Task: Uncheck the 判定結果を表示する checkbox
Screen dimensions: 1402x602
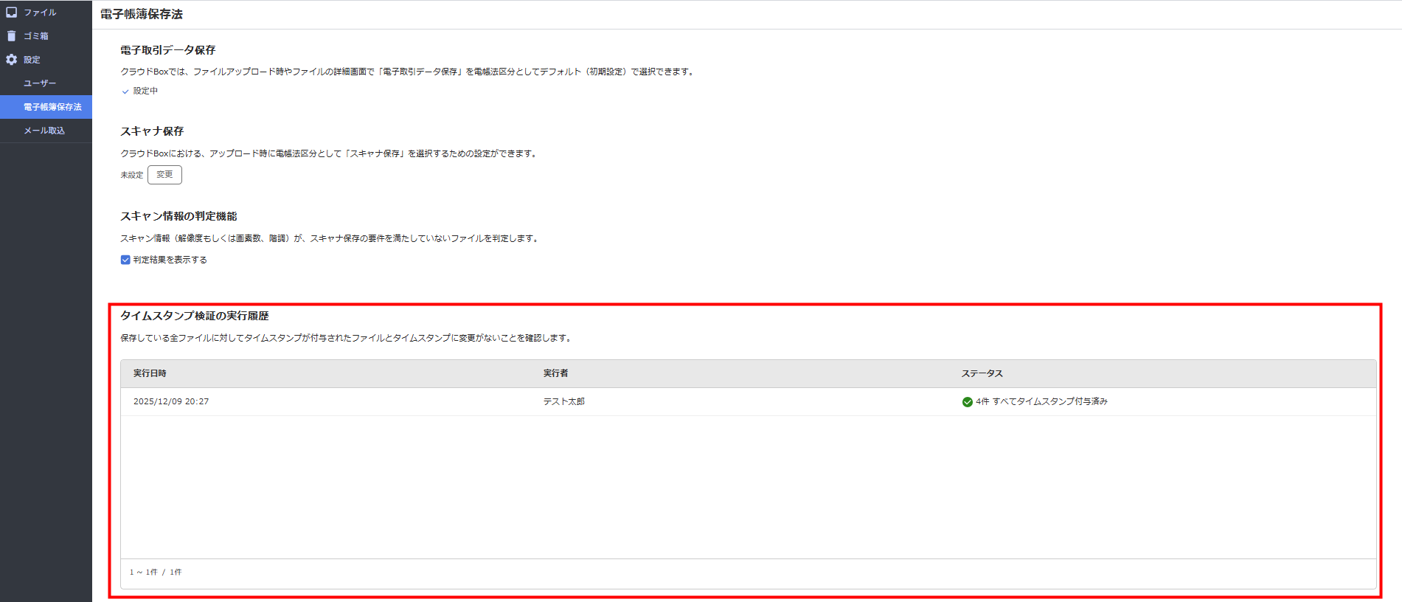Action: click(x=125, y=260)
